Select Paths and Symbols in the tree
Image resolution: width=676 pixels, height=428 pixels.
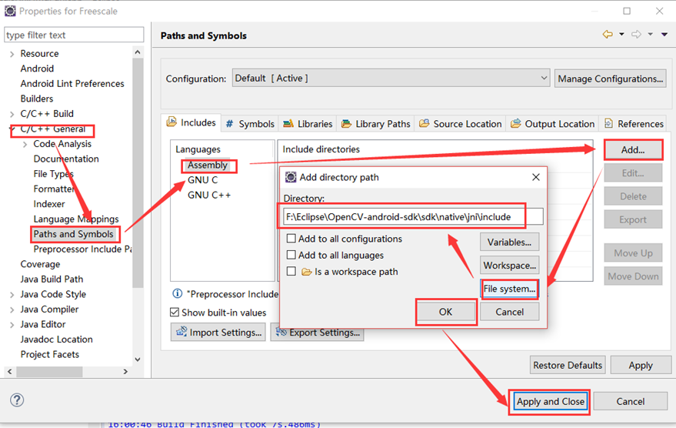74,234
